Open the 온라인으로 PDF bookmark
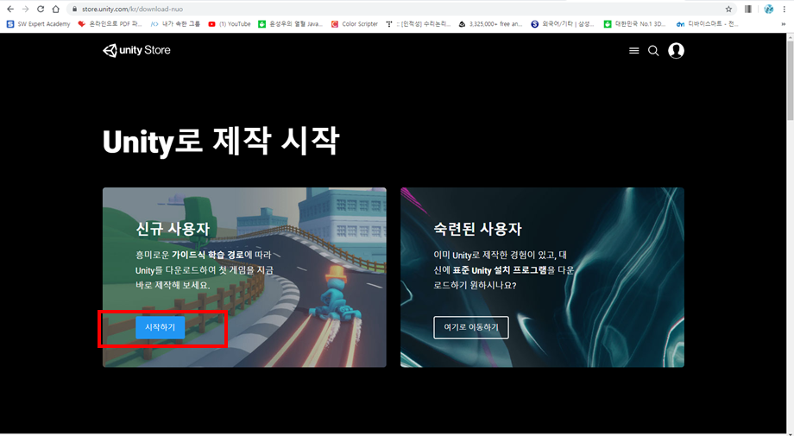Screen dimensions: 794x436 coord(110,24)
